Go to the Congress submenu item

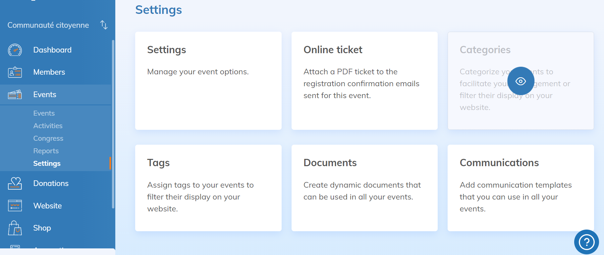pyautogui.click(x=48, y=138)
